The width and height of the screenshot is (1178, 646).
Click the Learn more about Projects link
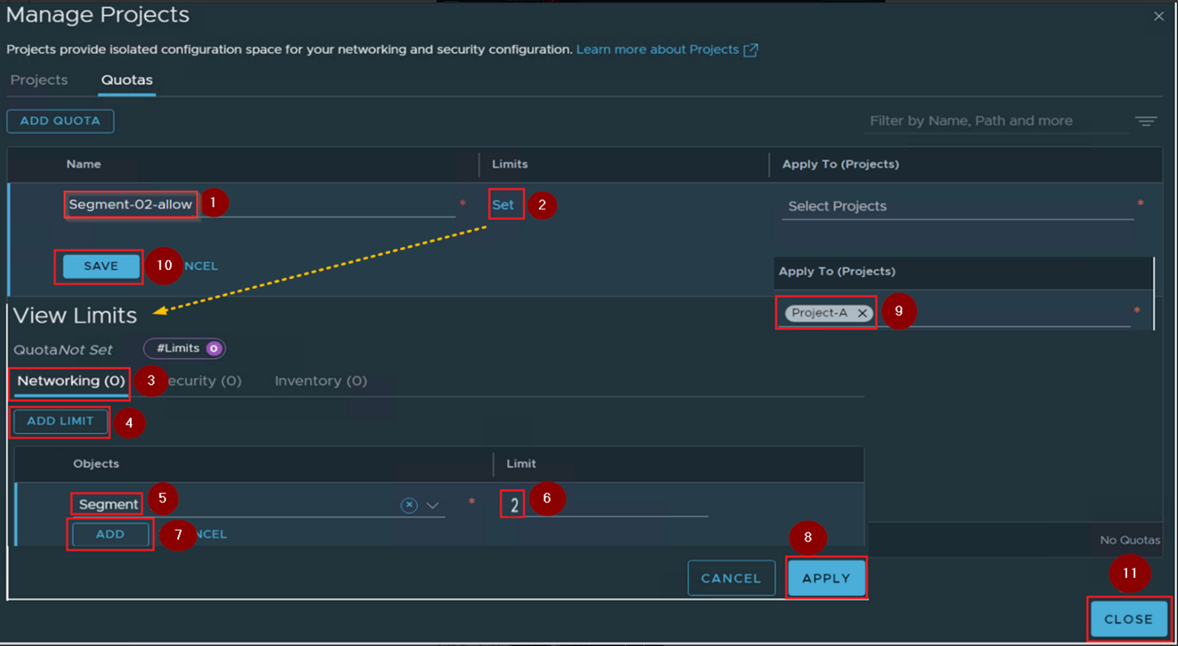[x=657, y=49]
